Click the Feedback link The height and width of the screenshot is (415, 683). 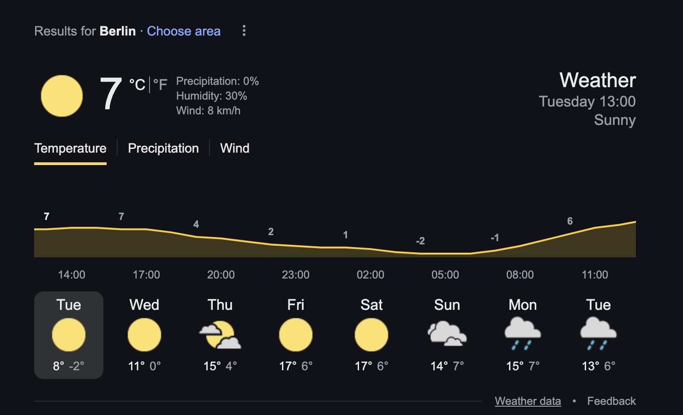click(x=611, y=401)
